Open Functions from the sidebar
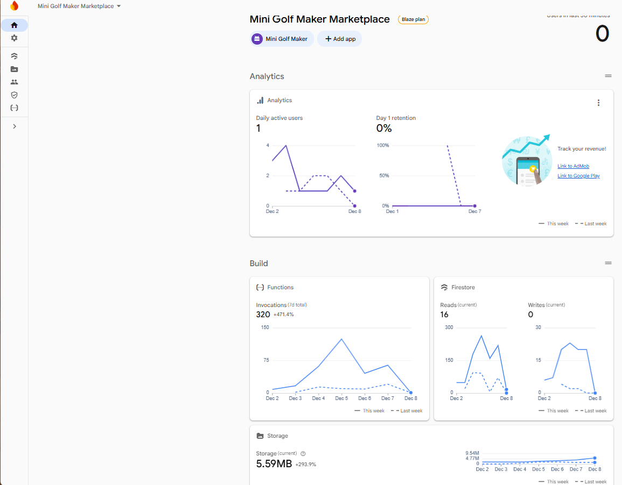 [15, 108]
